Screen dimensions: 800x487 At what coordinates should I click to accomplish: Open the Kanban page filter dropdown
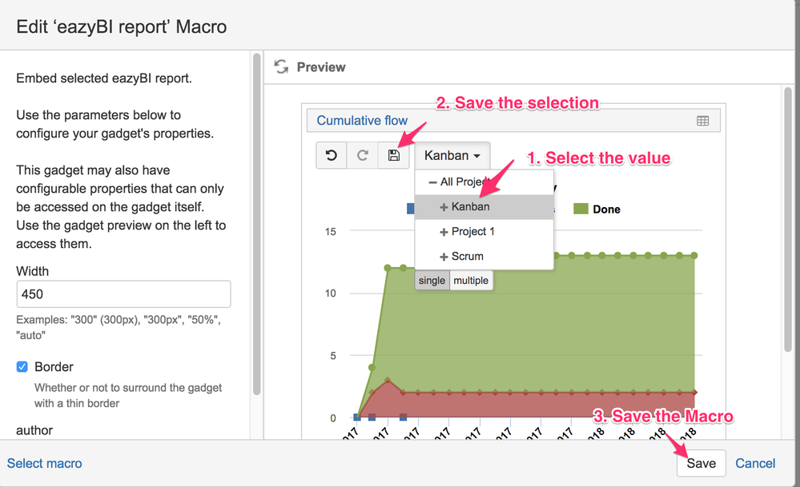pyautogui.click(x=452, y=155)
